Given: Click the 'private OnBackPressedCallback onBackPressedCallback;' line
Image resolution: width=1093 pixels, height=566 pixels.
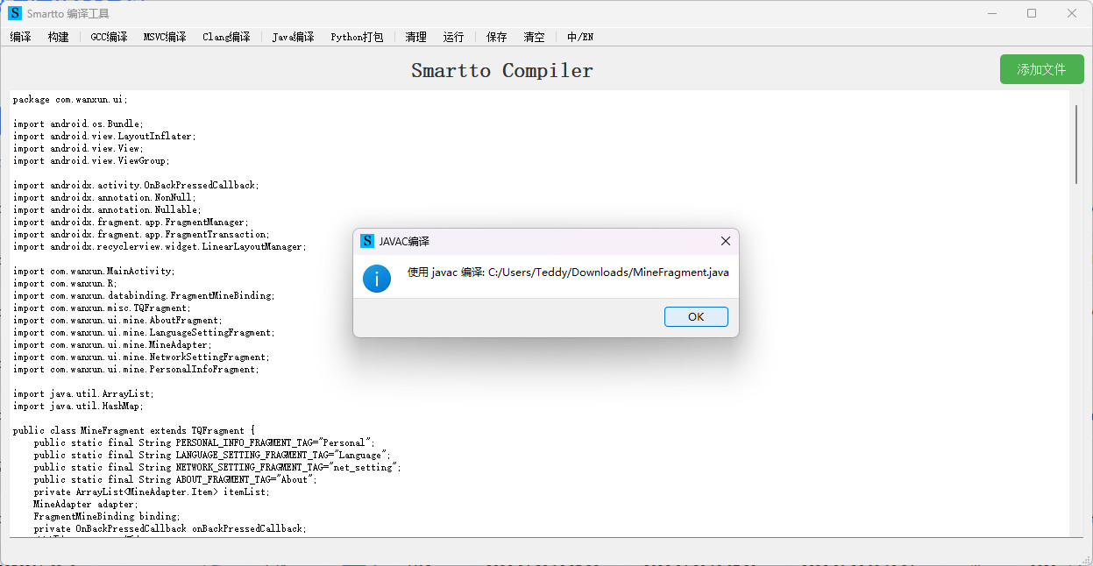Looking at the screenshot, I should (x=170, y=528).
